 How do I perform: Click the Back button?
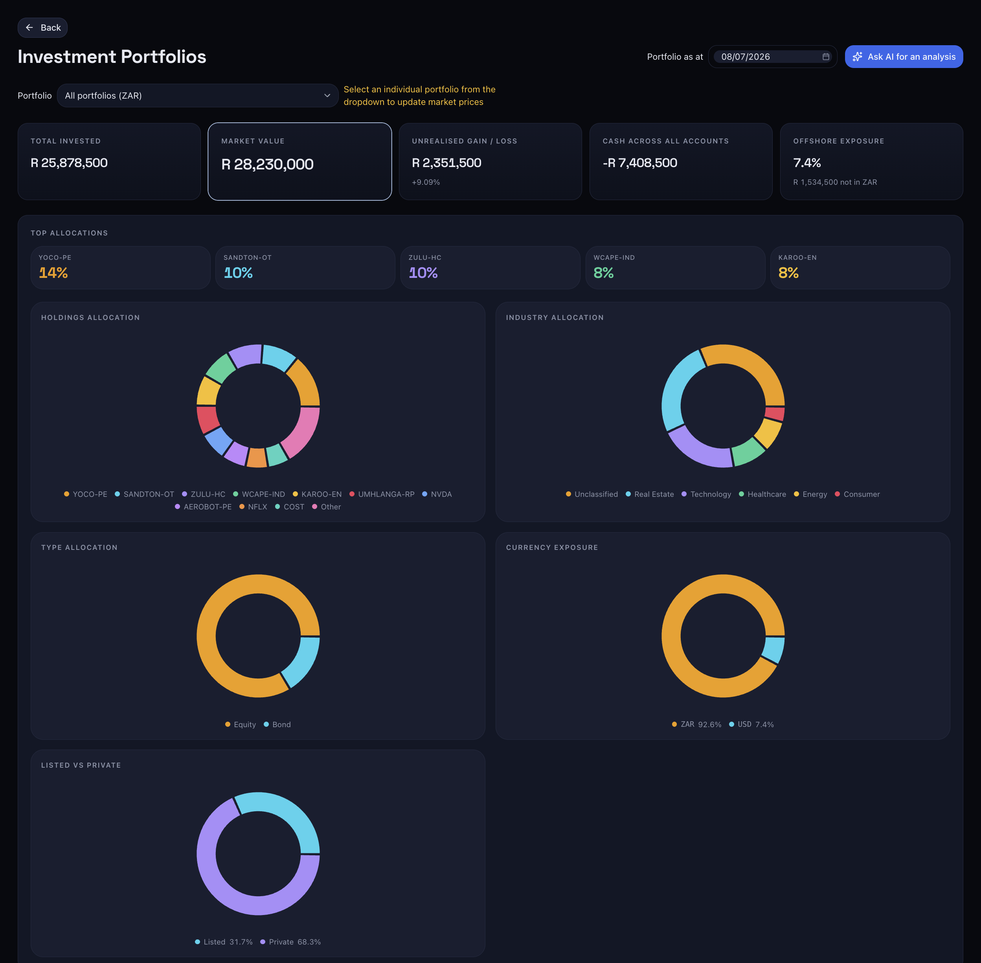tap(42, 28)
